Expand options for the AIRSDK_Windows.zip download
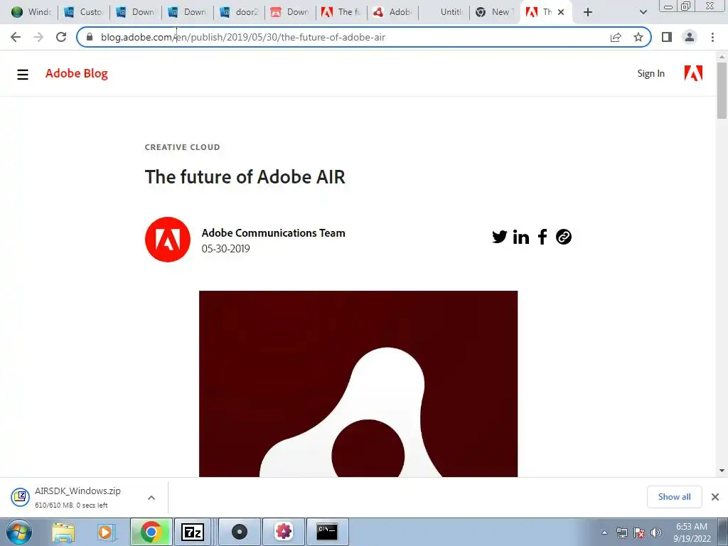Viewport: 728px width, 546px height. pos(151,498)
